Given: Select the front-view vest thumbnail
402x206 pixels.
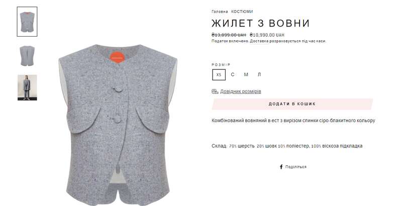Looking at the screenshot, I should [x=27, y=22].
